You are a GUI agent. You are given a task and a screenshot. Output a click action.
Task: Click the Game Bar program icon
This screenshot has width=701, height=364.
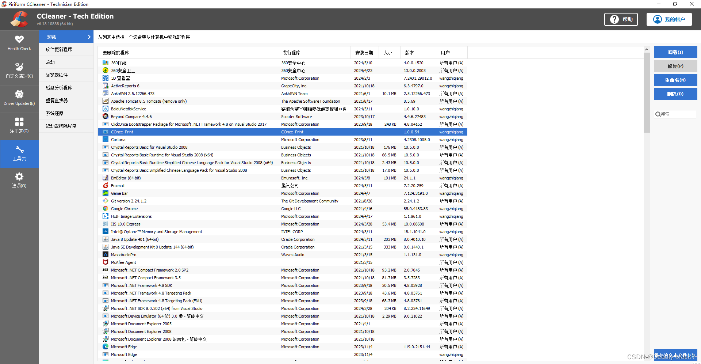pyautogui.click(x=106, y=193)
